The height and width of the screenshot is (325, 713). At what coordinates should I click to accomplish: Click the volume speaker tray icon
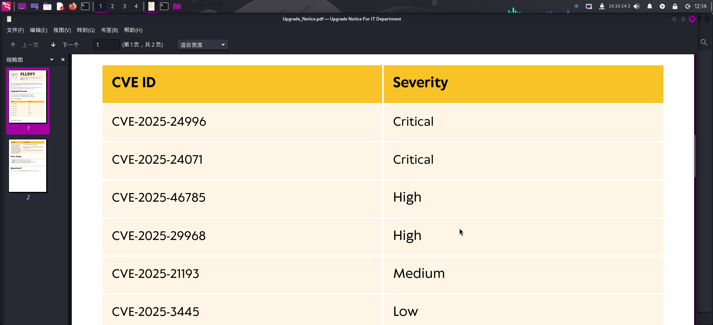[637, 6]
